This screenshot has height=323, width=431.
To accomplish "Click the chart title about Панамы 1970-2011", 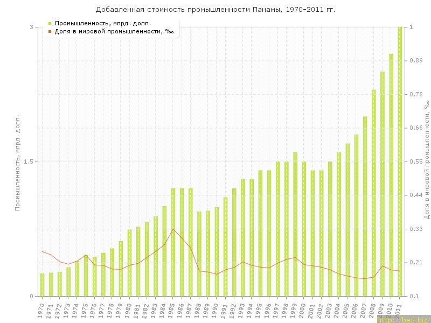I will [x=215, y=10].
